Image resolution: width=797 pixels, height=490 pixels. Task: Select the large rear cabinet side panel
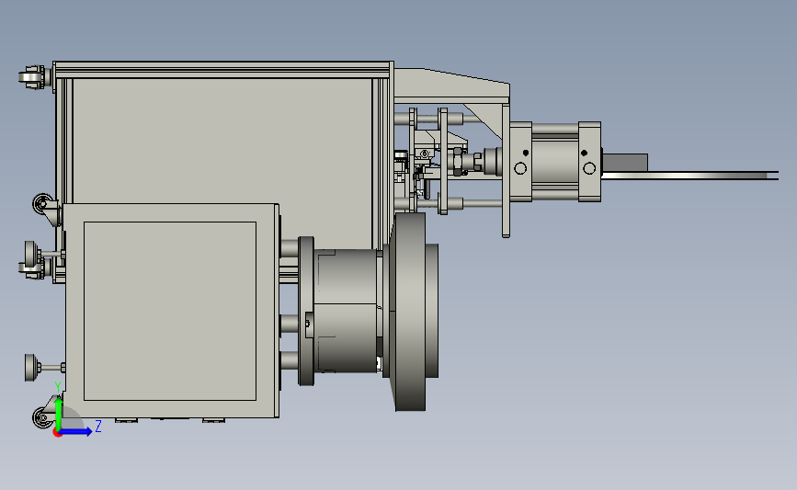tap(222, 141)
